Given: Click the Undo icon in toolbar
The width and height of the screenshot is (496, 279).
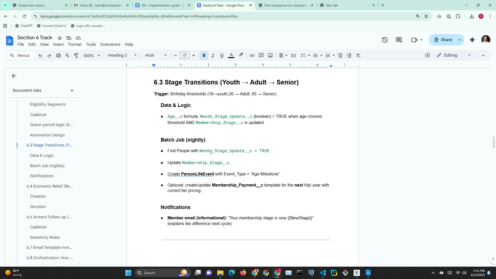Looking at the screenshot, I should pyautogui.click(x=40, y=56).
